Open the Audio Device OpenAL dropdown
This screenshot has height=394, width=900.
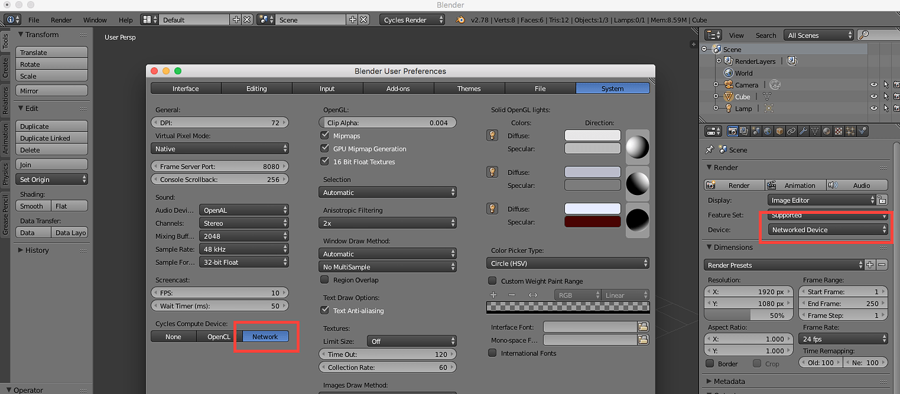click(244, 210)
